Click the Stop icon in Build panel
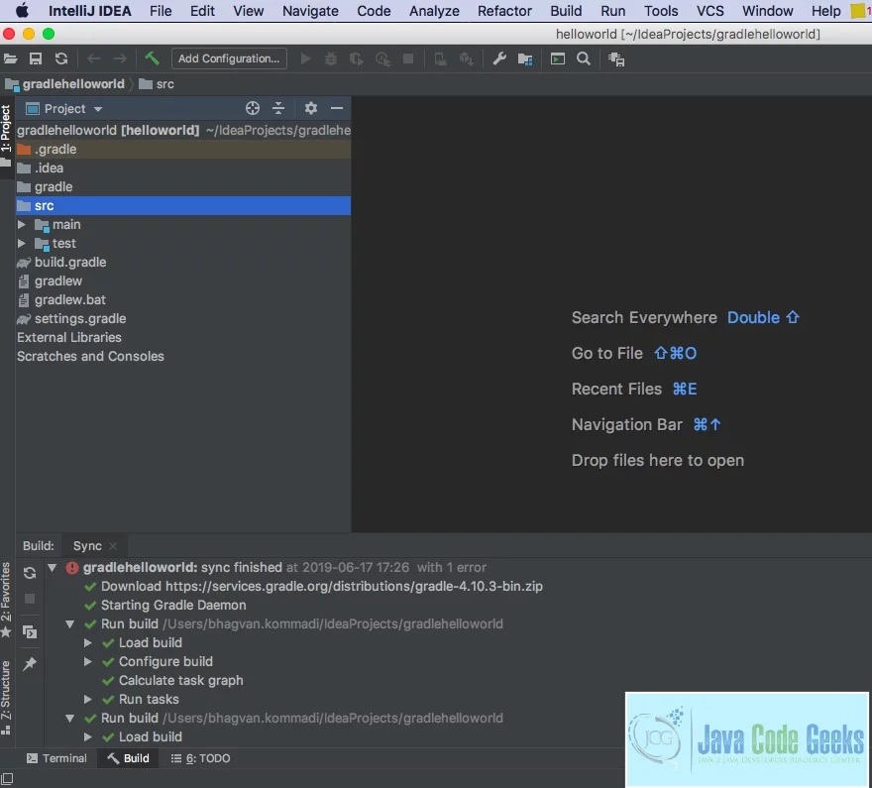Viewport: 872px width, 788px height. [x=30, y=599]
